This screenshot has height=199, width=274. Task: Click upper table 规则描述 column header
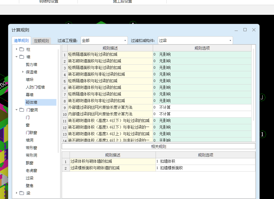[110, 48]
